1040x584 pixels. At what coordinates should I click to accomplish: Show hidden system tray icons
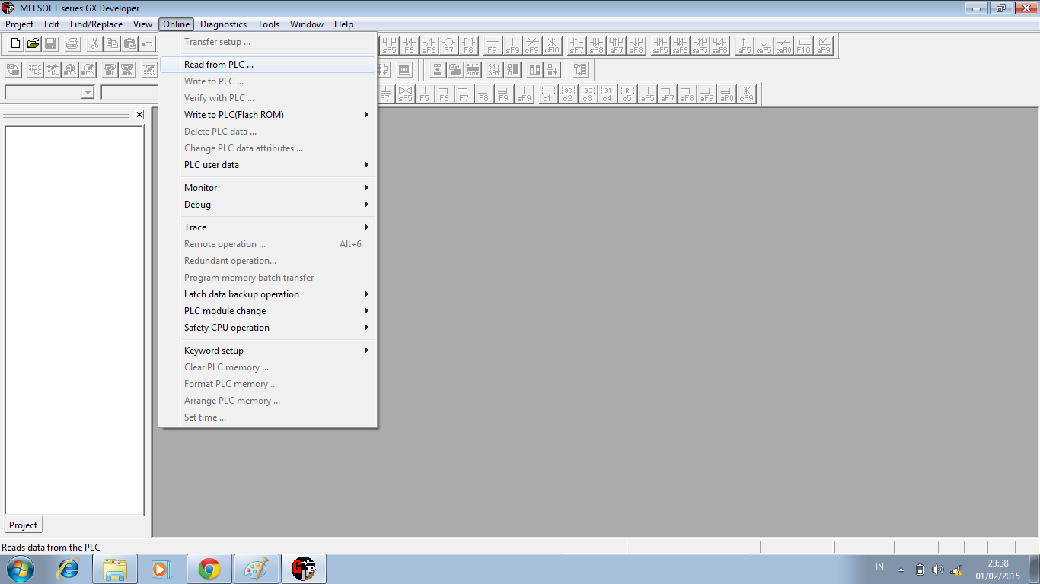pyautogui.click(x=901, y=570)
